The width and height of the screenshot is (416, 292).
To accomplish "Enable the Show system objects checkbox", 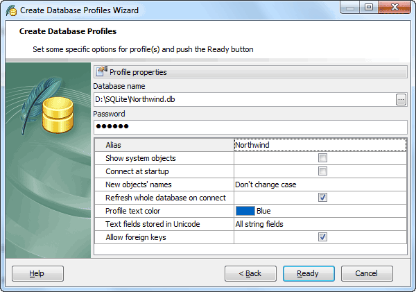I will tap(322, 158).
